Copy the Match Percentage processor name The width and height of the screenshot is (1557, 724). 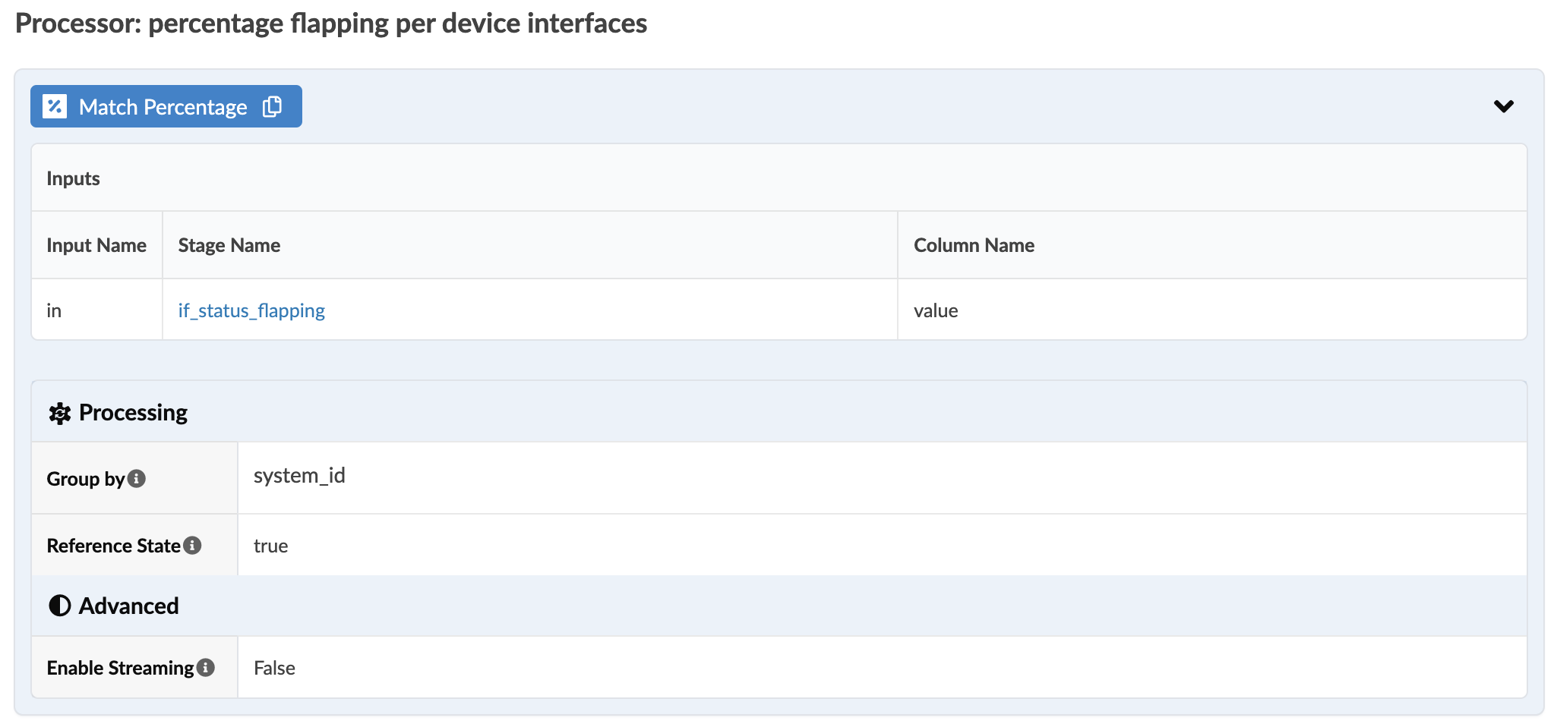272,106
